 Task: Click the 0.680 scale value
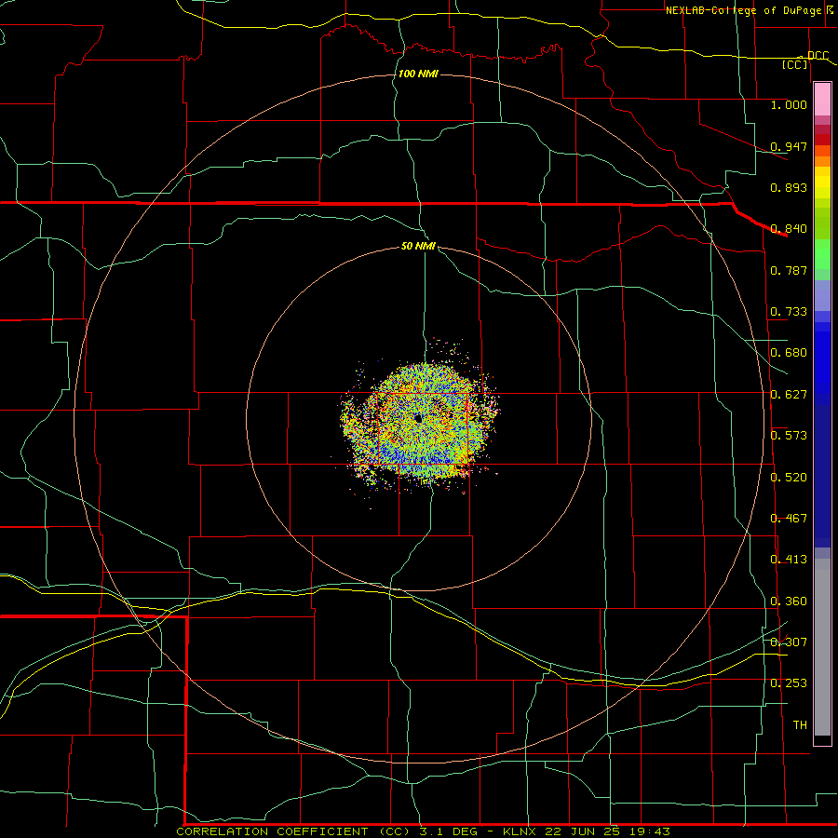[789, 353]
